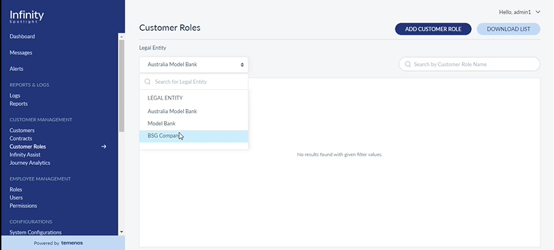Click ADD CUSTOMER ROLE button
Viewport: 554px width, 250px height.
click(433, 29)
